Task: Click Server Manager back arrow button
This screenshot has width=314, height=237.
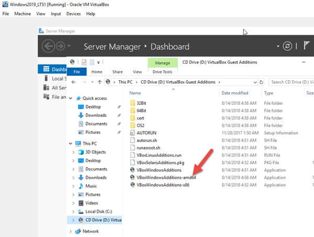Action: [48, 46]
